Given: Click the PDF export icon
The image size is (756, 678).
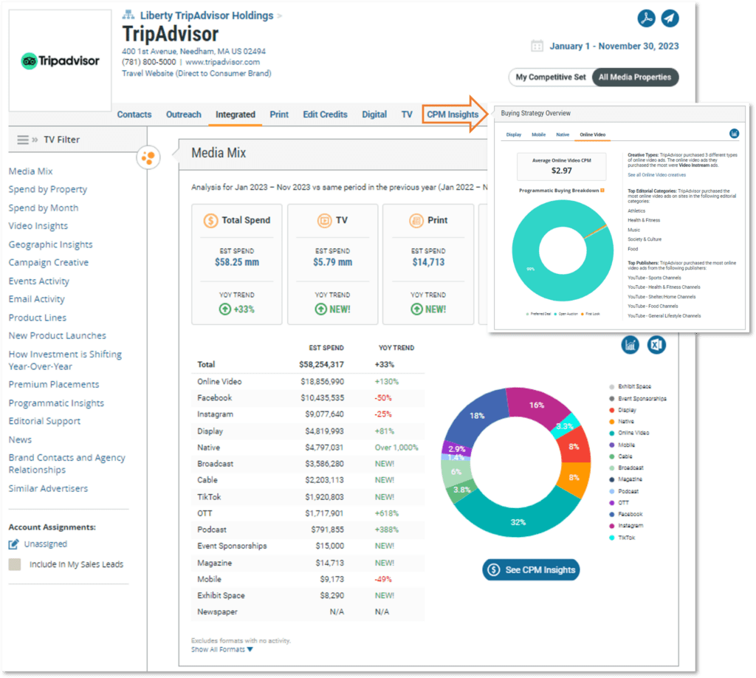Looking at the screenshot, I should [x=646, y=18].
